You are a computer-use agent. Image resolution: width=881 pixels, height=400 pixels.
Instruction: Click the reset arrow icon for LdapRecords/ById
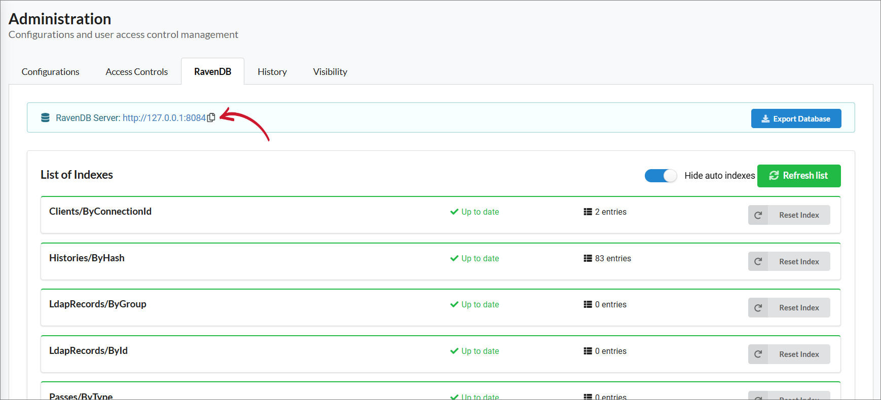758,354
